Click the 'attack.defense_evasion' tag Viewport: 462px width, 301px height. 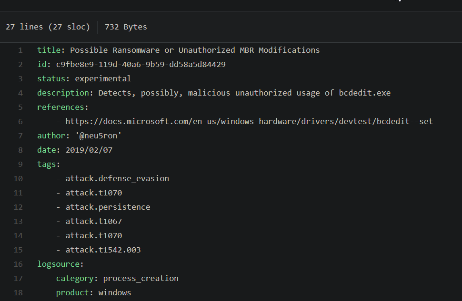tap(117, 178)
